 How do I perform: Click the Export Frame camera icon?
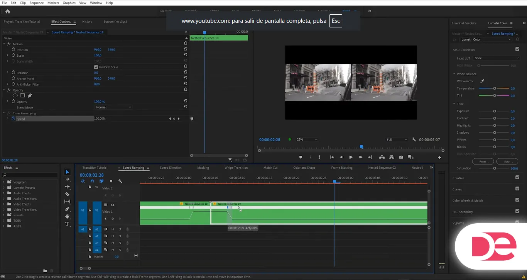coord(401,157)
